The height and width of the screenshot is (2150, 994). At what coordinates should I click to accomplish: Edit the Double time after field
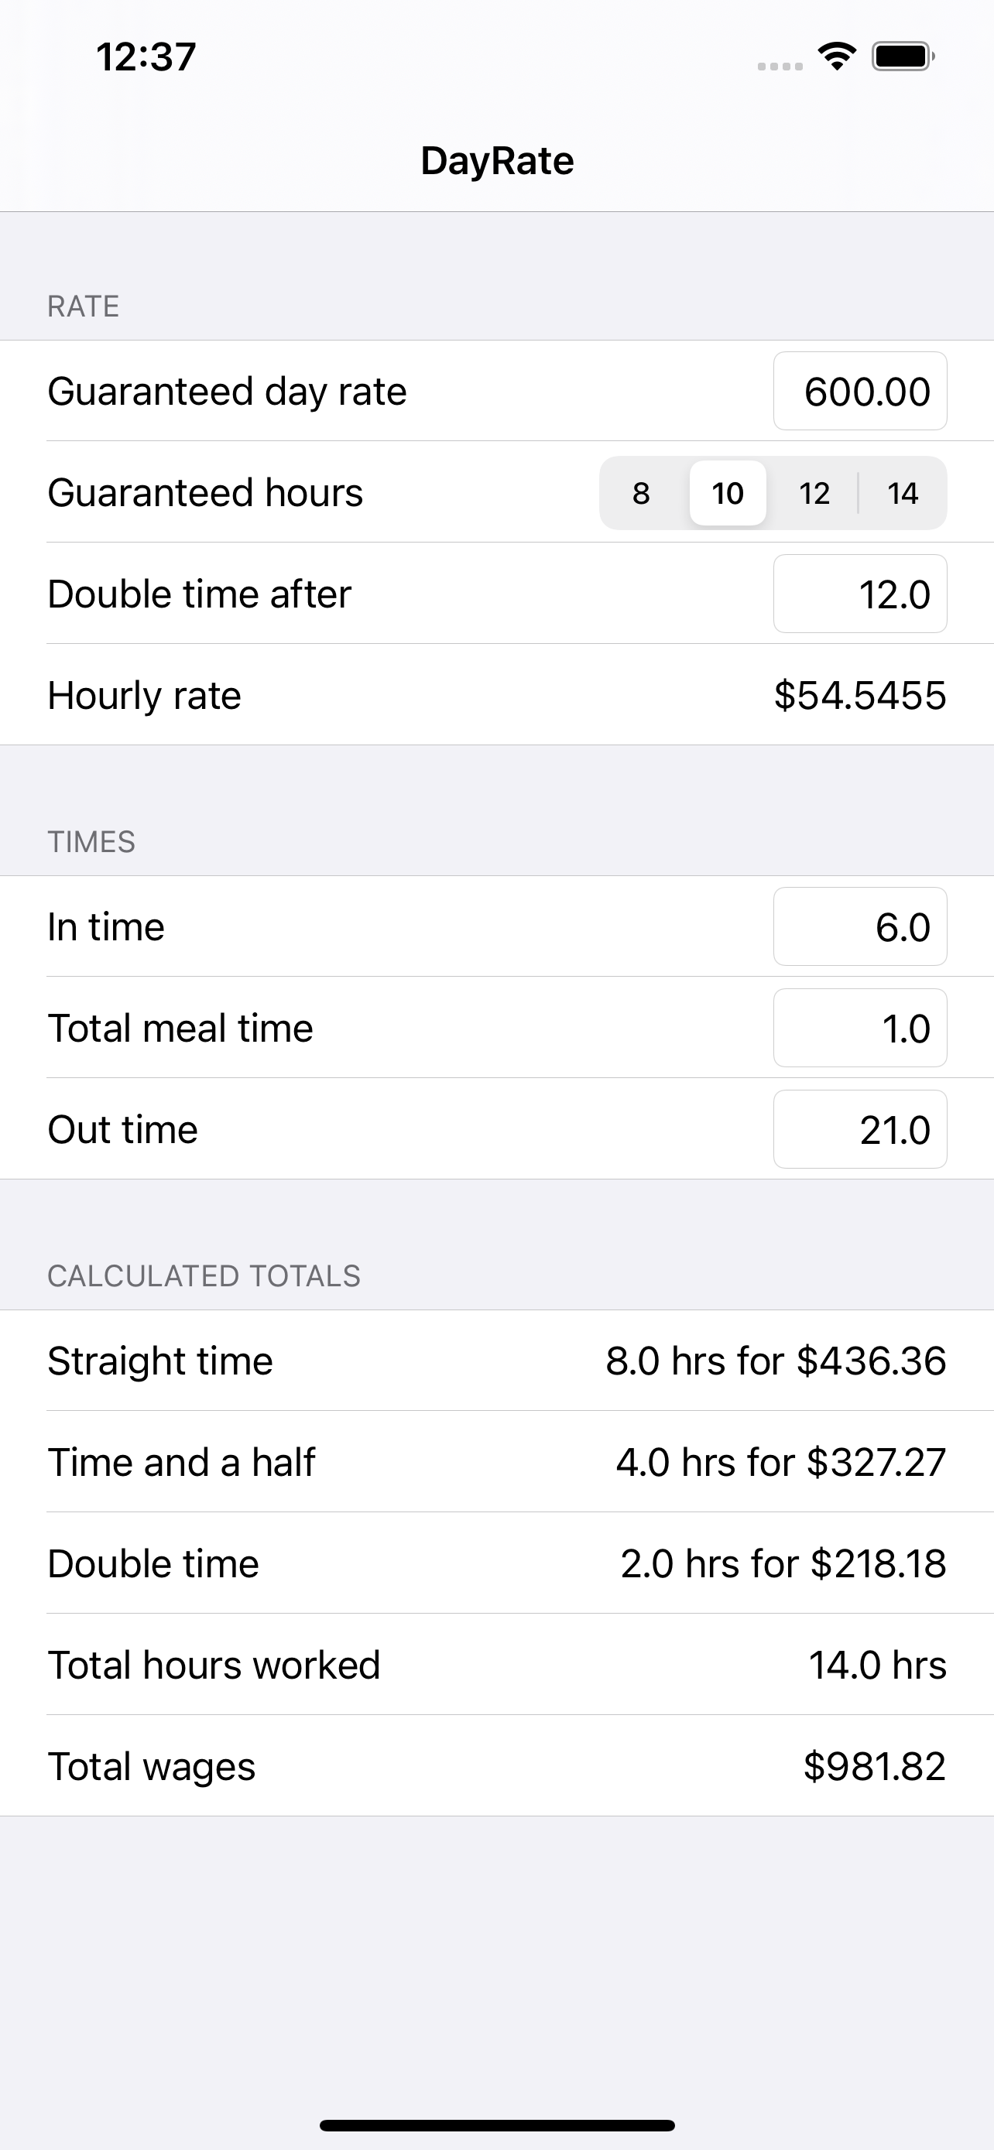tap(861, 594)
